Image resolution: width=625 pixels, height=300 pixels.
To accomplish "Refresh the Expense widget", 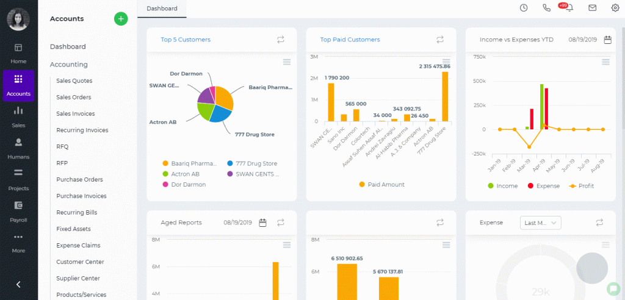I will coord(599,223).
